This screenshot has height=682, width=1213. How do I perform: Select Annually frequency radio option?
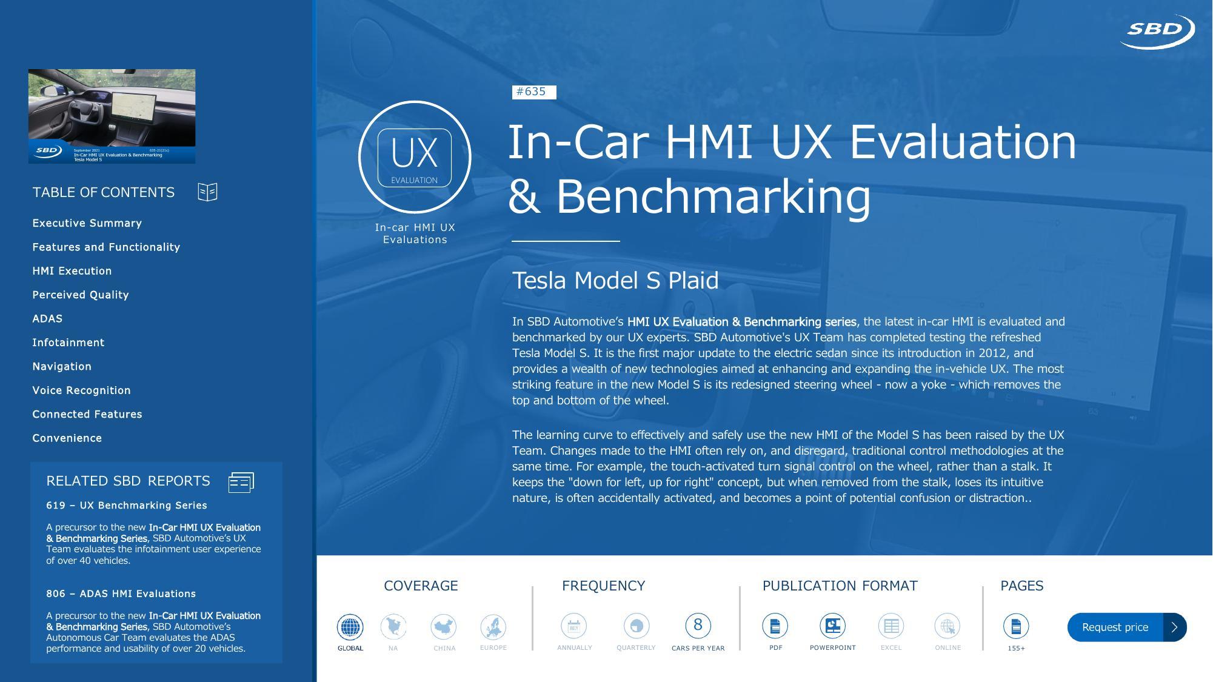(575, 626)
